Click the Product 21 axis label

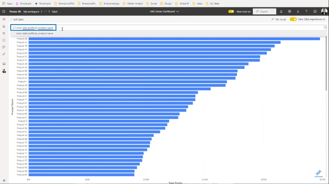coord(22,89)
